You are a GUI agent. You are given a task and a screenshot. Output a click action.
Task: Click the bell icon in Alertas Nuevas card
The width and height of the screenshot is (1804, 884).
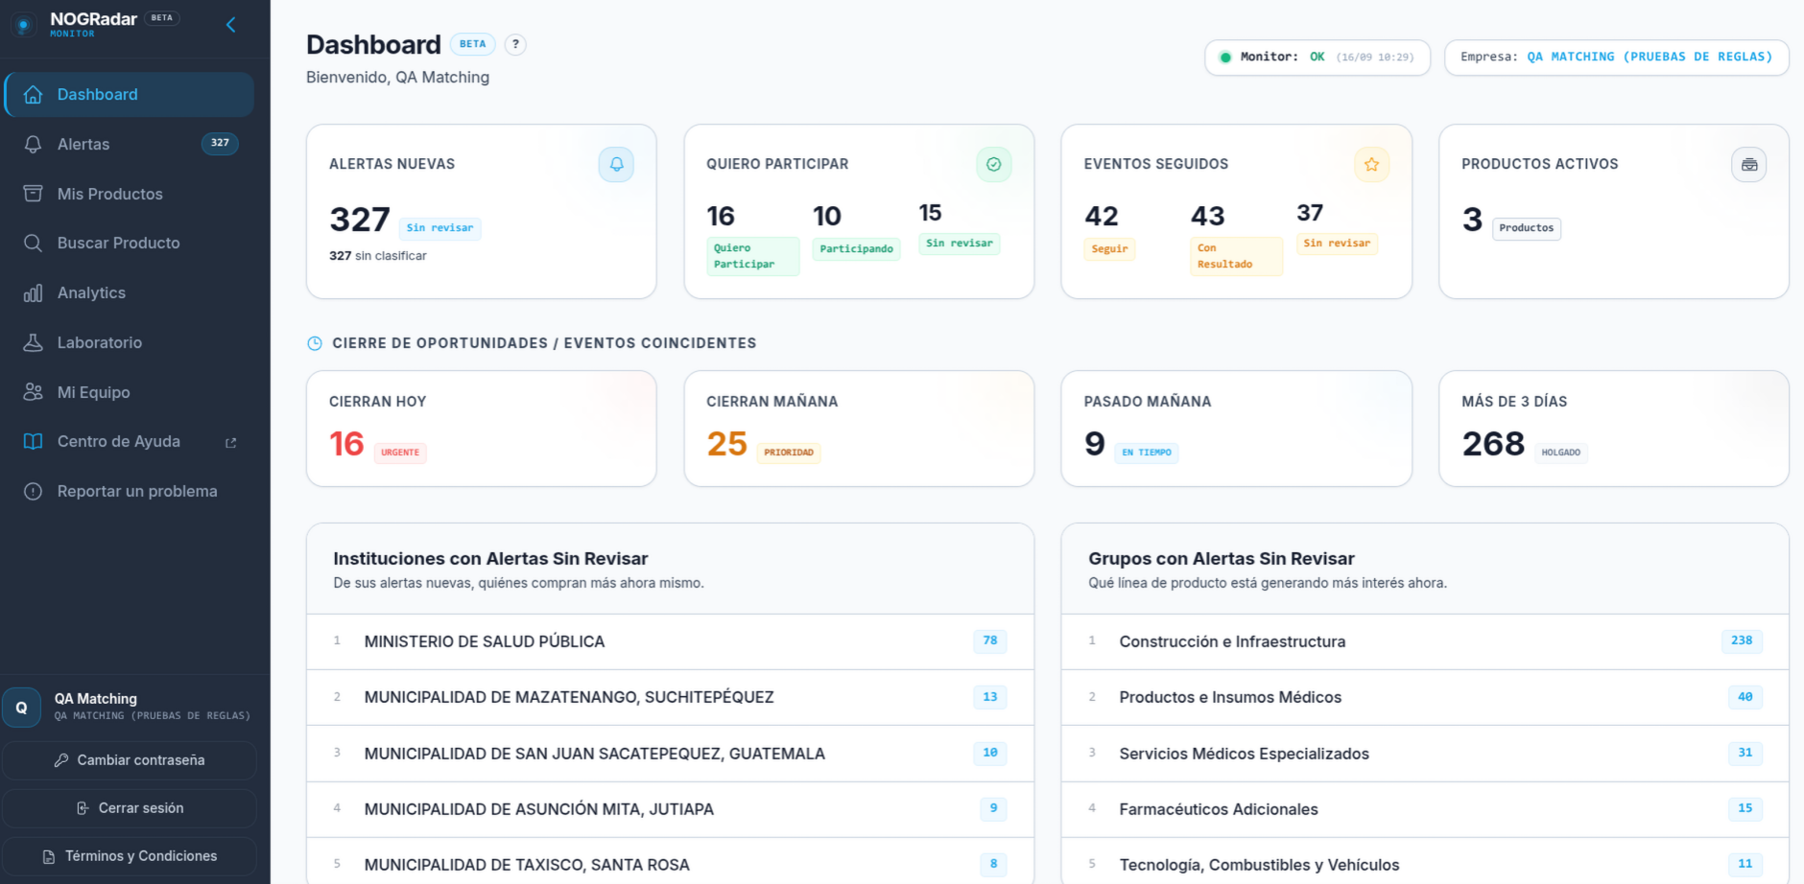(x=616, y=165)
